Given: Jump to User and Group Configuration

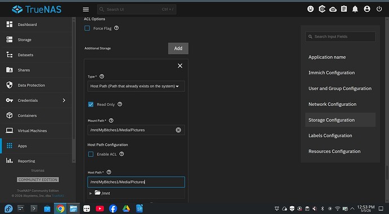Looking at the screenshot, I should tap(340, 88).
